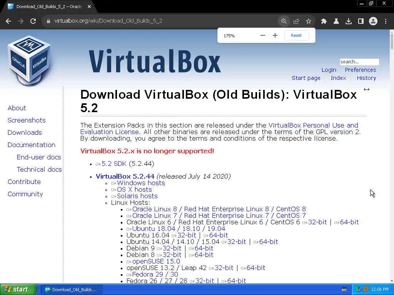Click the VirtualBox 5.2.44 heading link

pos(125,177)
